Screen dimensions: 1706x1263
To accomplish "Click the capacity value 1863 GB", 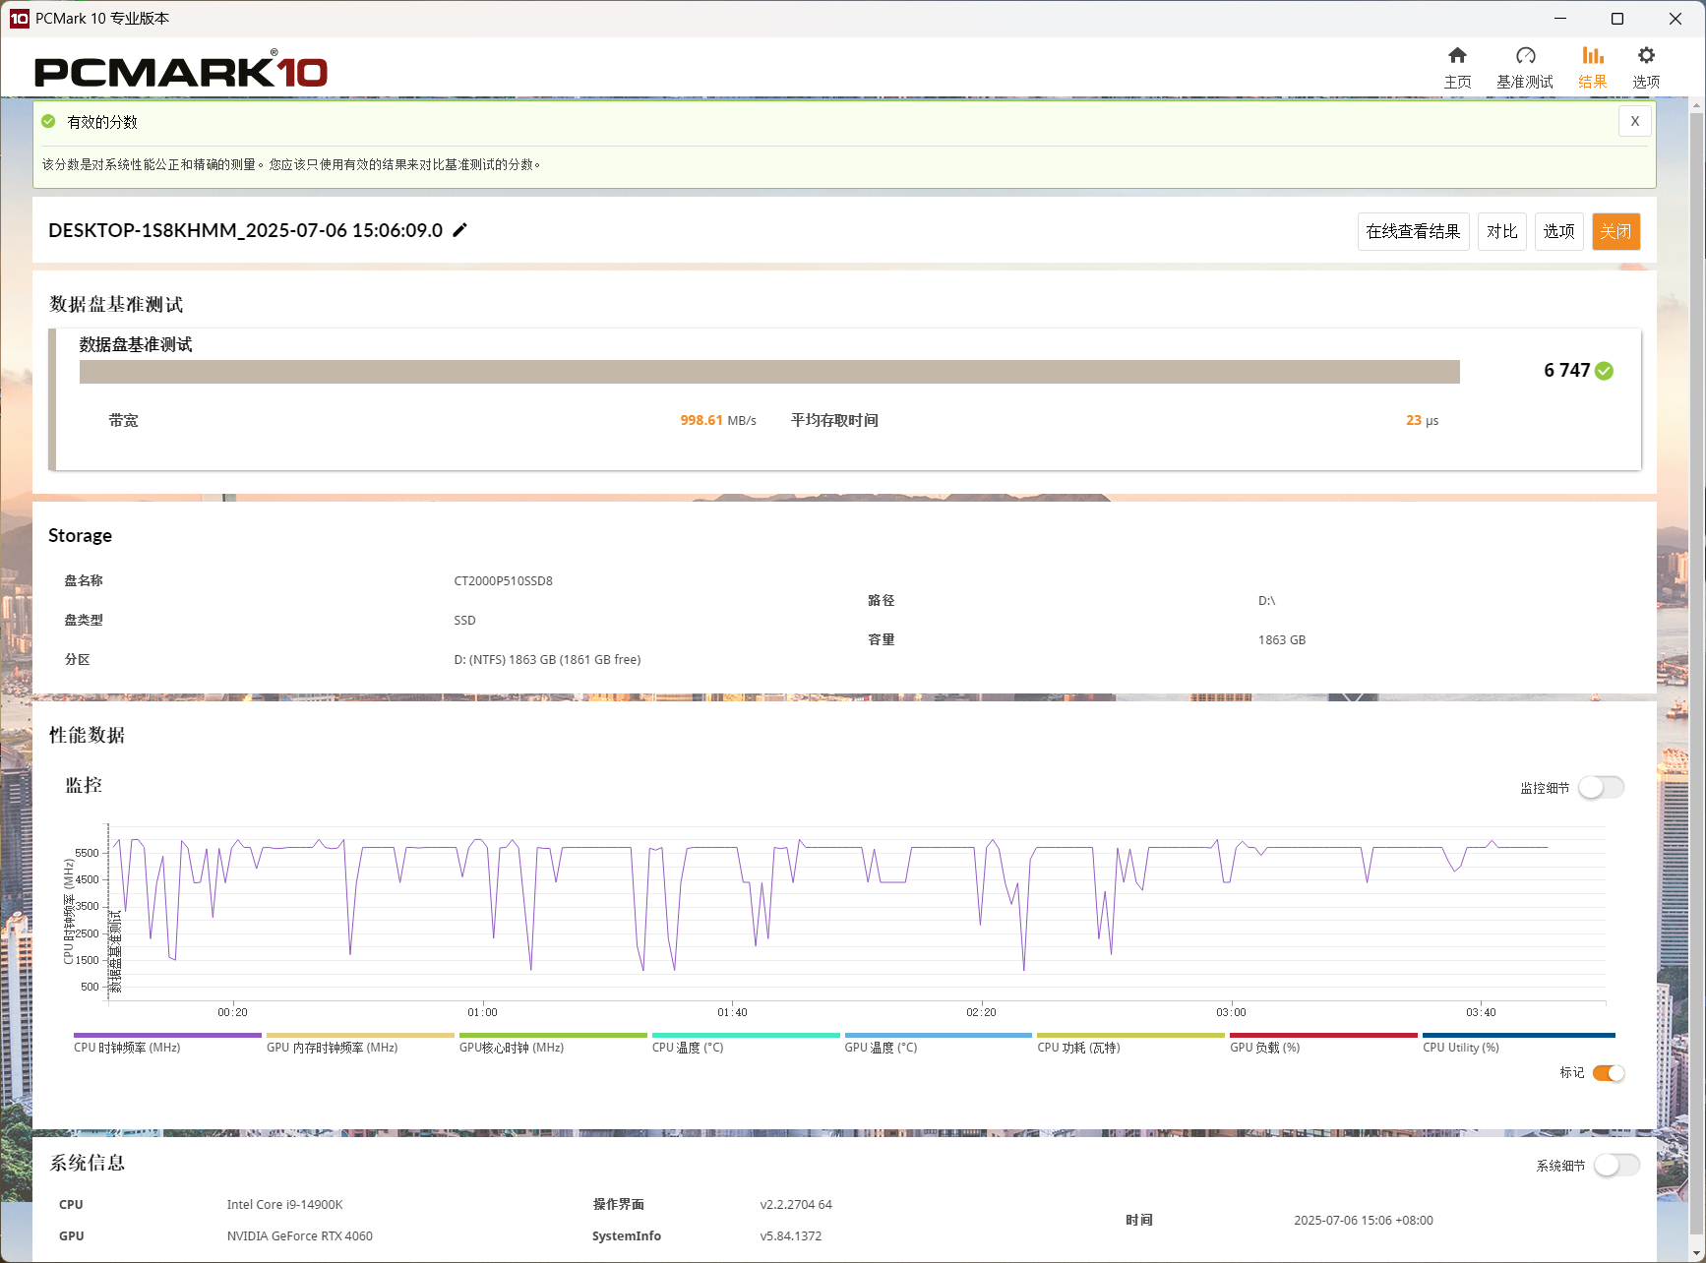I will (x=1282, y=639).
